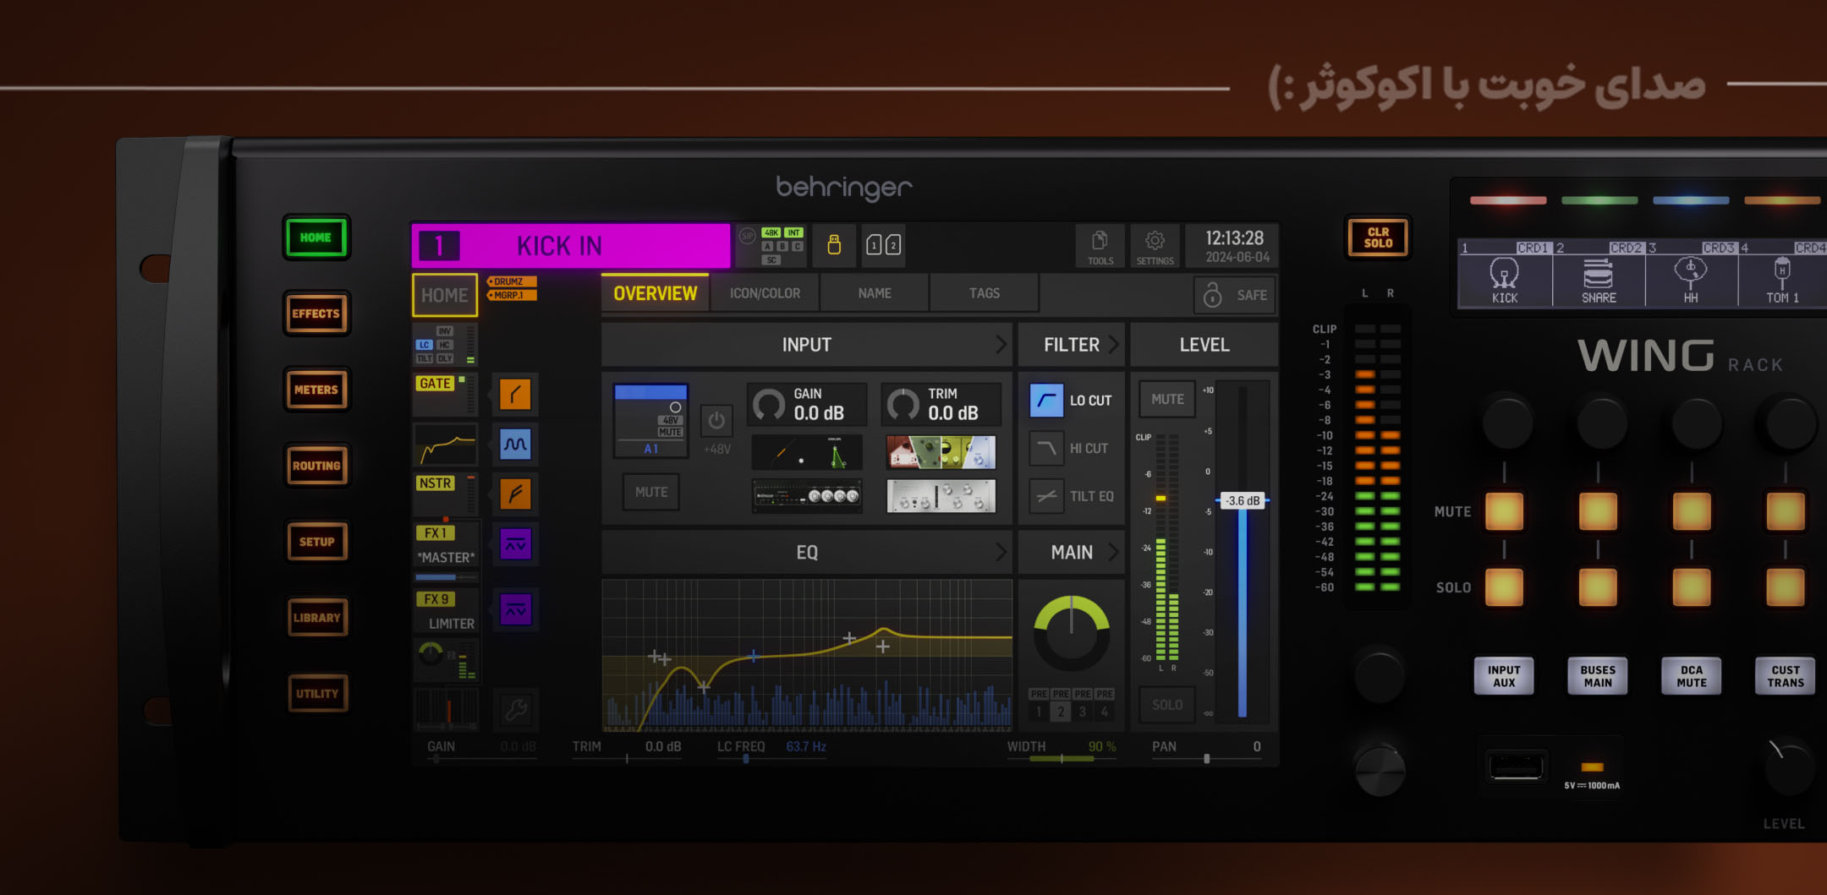Toggle the Input section MUTE button
Screen dimensions: 1827x895
tap(651, 492)
